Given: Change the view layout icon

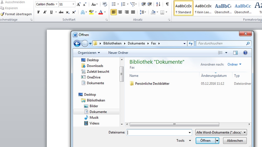Looking at the screenshot, I should click(x=220, y=53).
